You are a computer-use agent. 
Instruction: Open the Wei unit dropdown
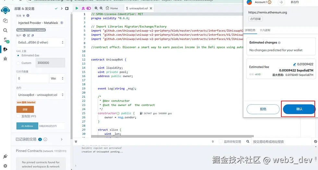pos(57,78)
